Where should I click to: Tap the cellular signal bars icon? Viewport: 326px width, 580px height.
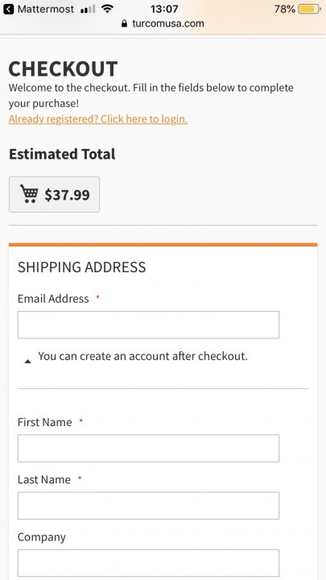click(88, 9)
